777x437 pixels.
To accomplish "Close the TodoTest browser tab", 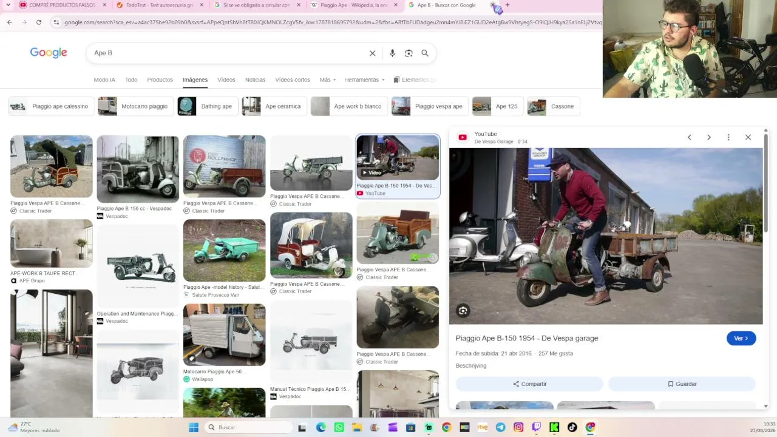I will tap(202, 5).
